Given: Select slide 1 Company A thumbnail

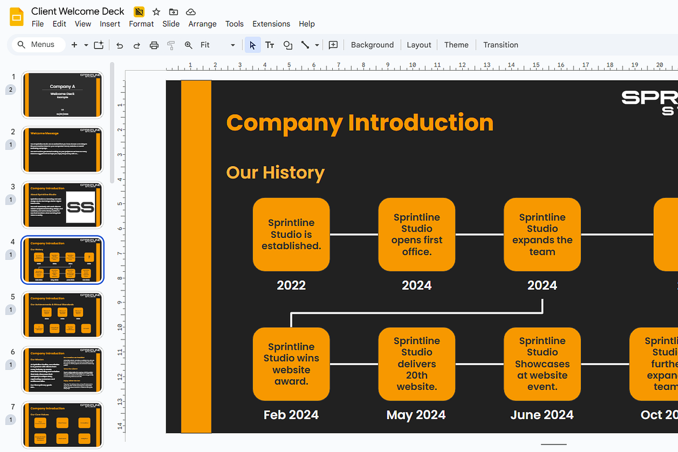Looking at the screenshot, I should (x=63, y=95).
